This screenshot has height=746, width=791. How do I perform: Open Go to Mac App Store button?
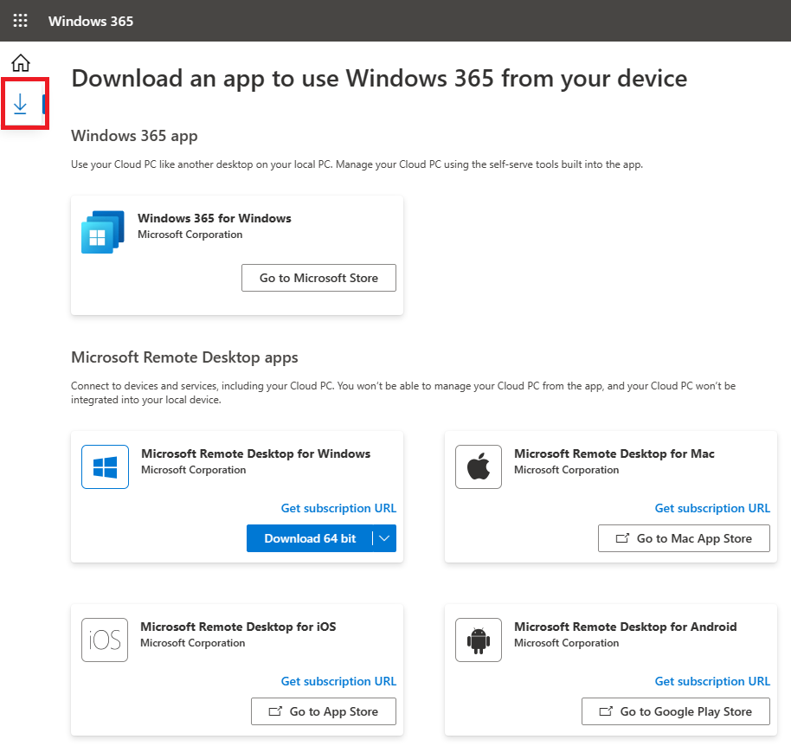click(684, 538)
